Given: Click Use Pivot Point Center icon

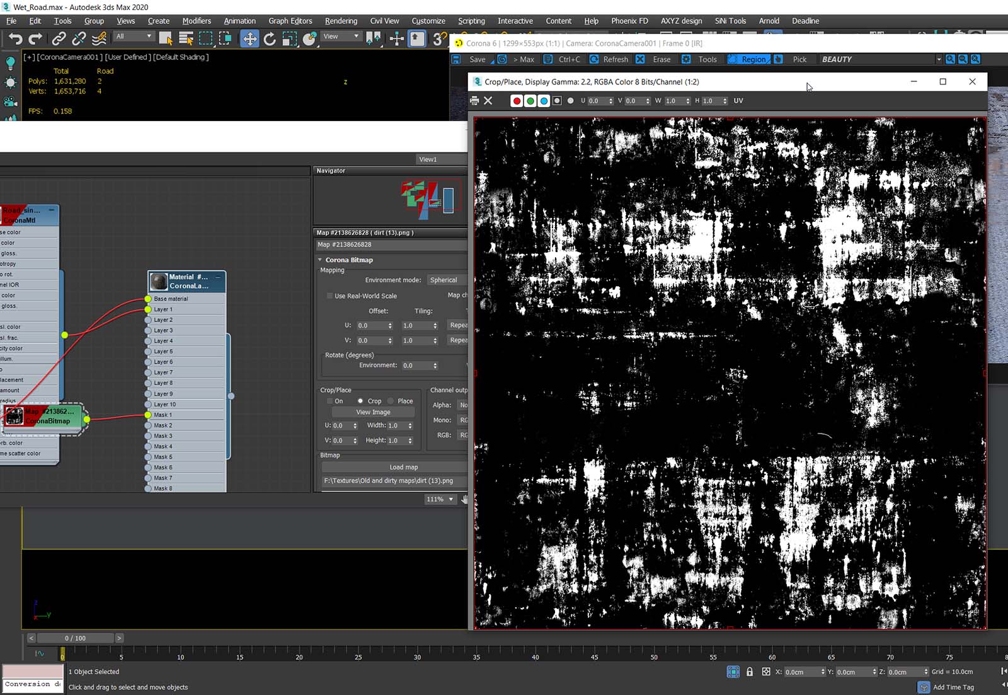Looking at the screenshot, I should pos(374,39).
